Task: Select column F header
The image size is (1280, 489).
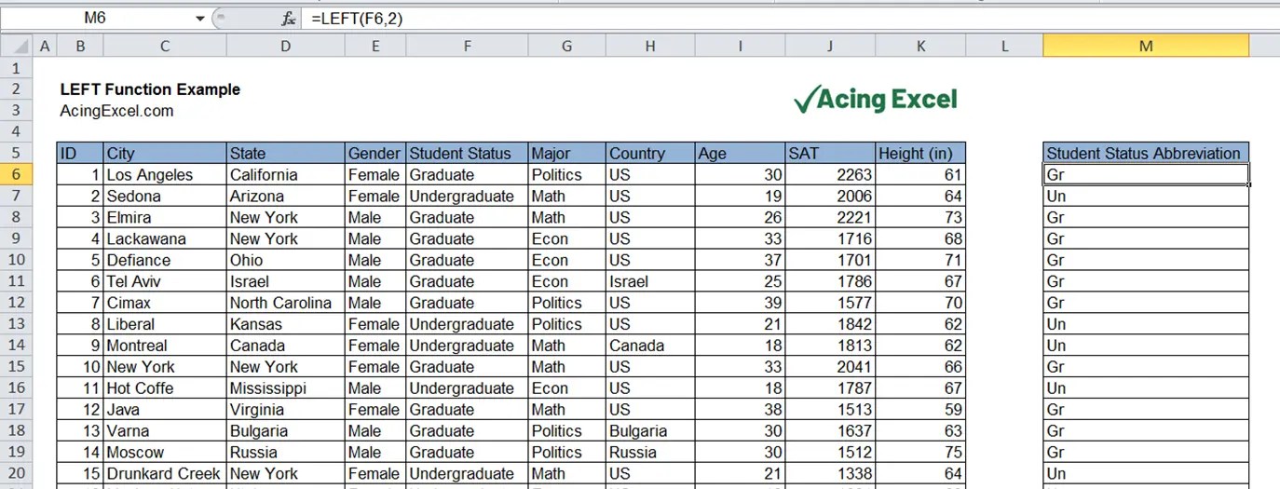Action: coord(467,47)
